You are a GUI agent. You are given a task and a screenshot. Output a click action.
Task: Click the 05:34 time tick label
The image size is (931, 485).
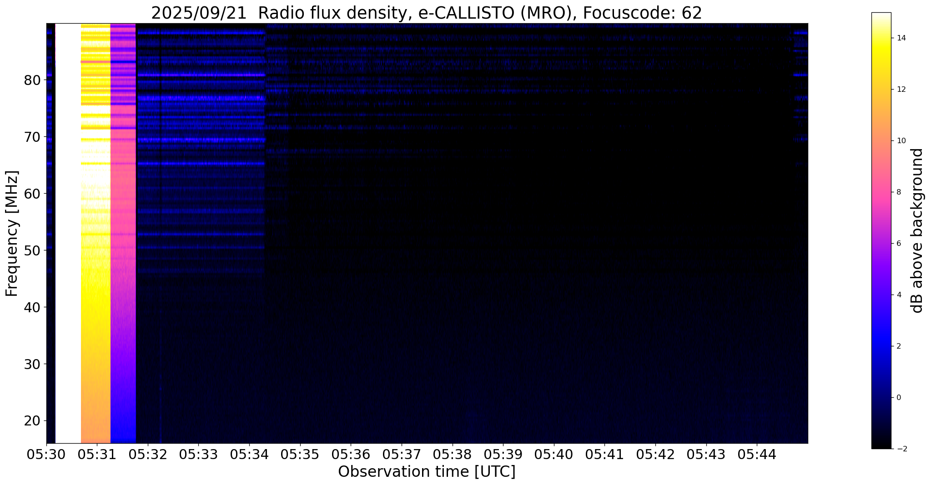[249, 454]
